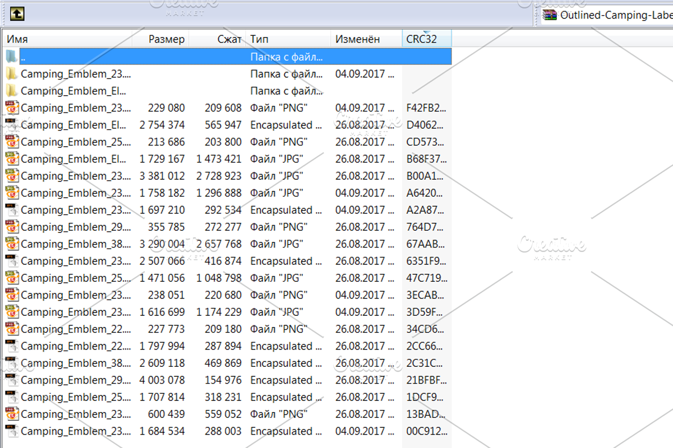673x448 pixels.
Task: Select the size value 600 439
Action: point(166,414)
